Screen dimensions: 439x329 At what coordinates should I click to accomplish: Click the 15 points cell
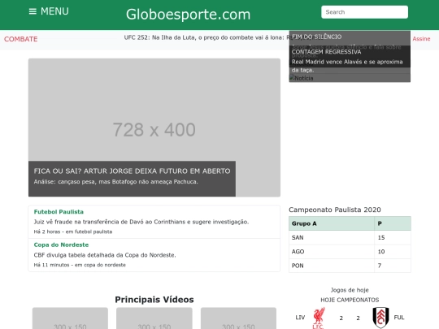(x=393, y=237)
